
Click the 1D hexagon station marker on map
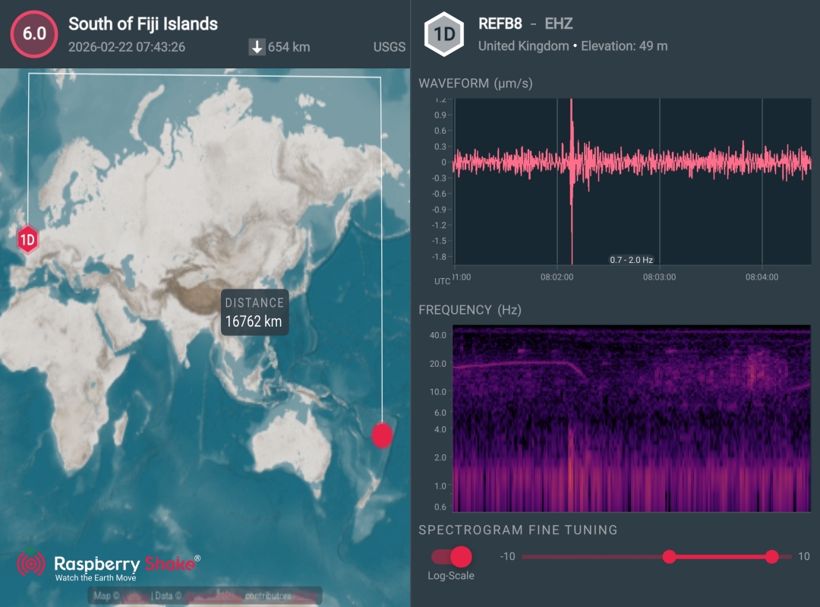(x=28, y=241)
